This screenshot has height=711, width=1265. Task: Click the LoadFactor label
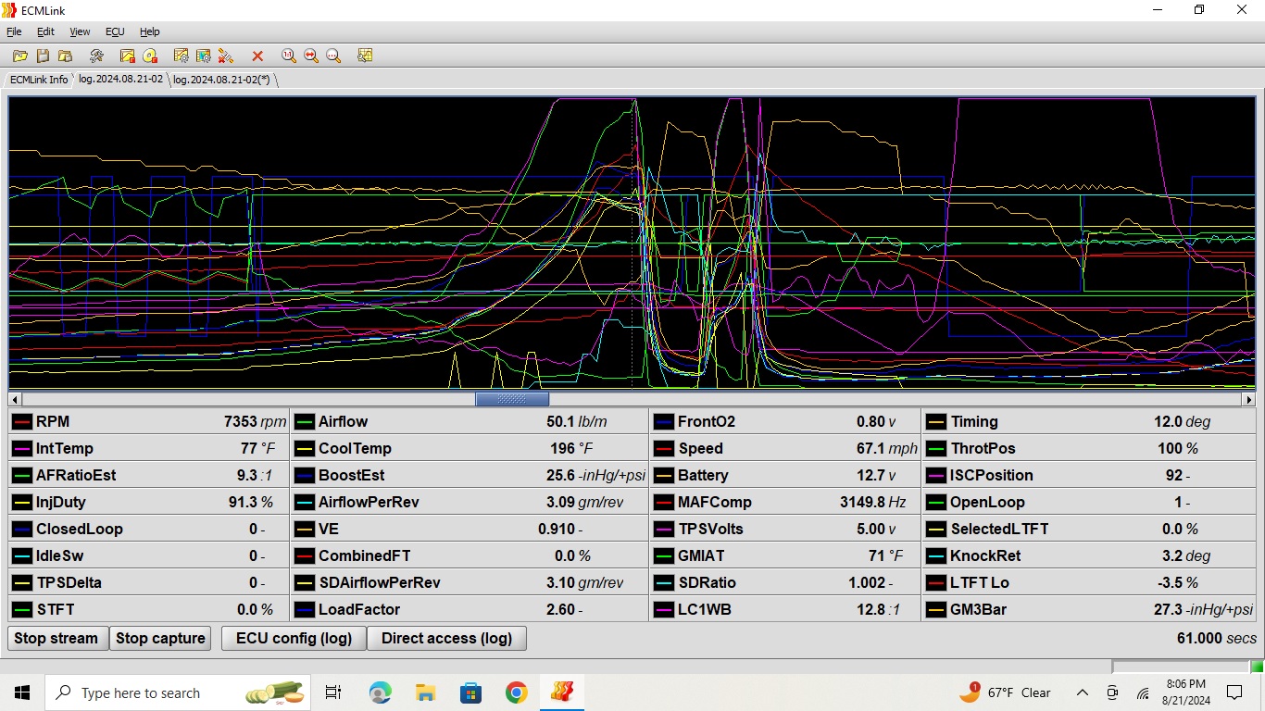359,609
